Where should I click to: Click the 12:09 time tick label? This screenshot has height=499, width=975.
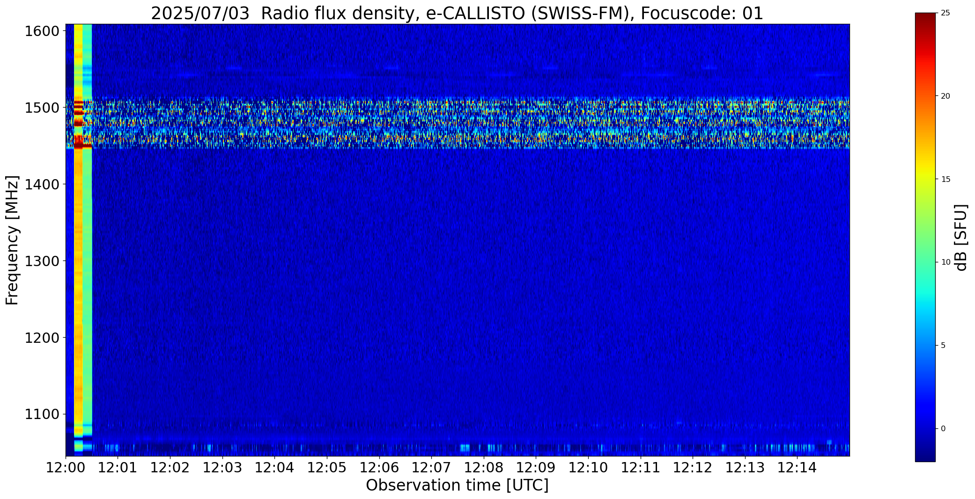point(536,467)
